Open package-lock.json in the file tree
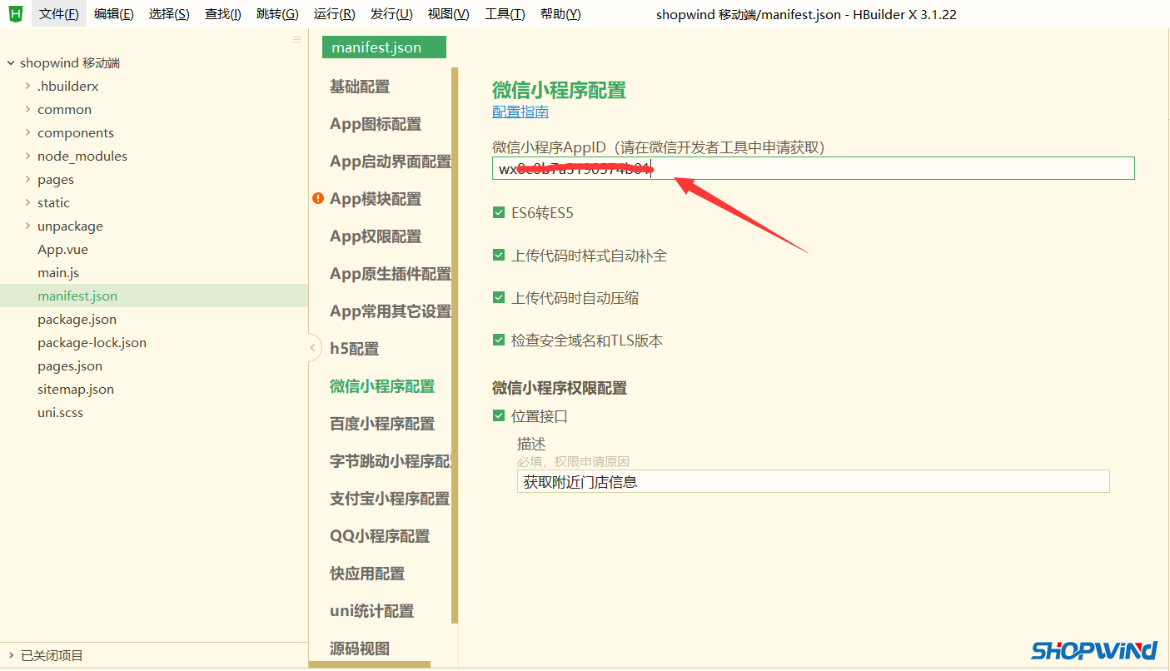 point(92,342)
